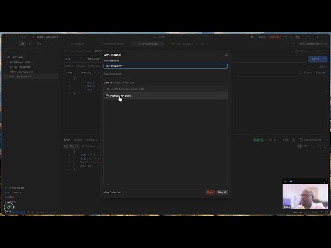Close the Save Request dialog
Image resolution: width=331 pixels, height=248 pixels.
tap(227, 55)
